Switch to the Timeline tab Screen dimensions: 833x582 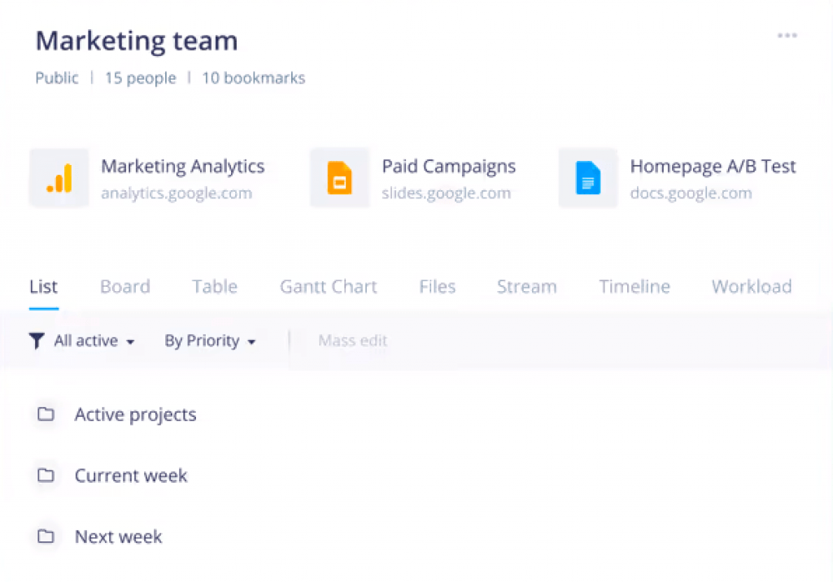(635, 287)
